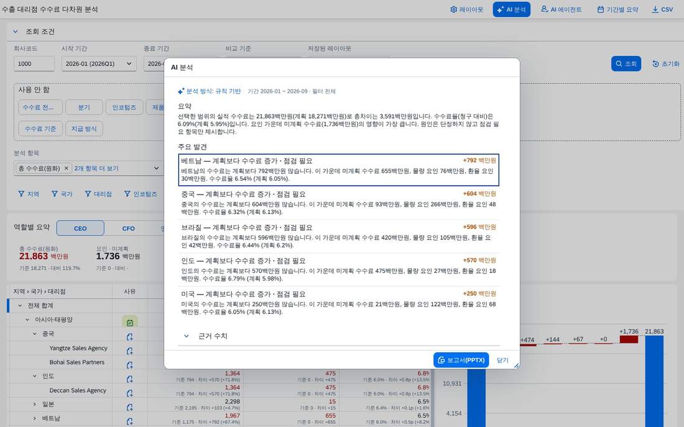Expand the 일본 tree node
This screenshot has width=684, height=427.
click(x=35, y=405)
